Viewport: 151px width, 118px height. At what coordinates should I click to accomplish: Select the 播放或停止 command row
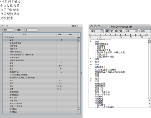point(40,72)
